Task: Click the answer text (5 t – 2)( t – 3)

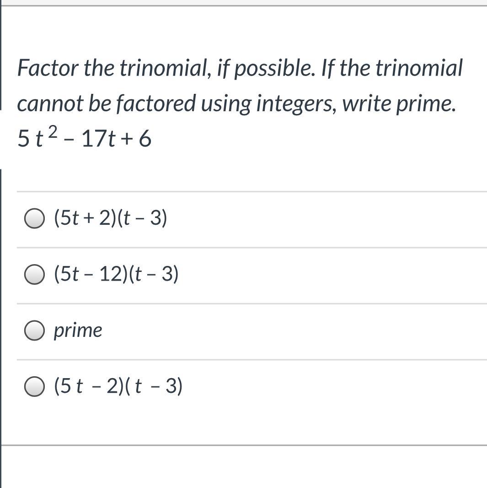Action: tap(118, 386)
